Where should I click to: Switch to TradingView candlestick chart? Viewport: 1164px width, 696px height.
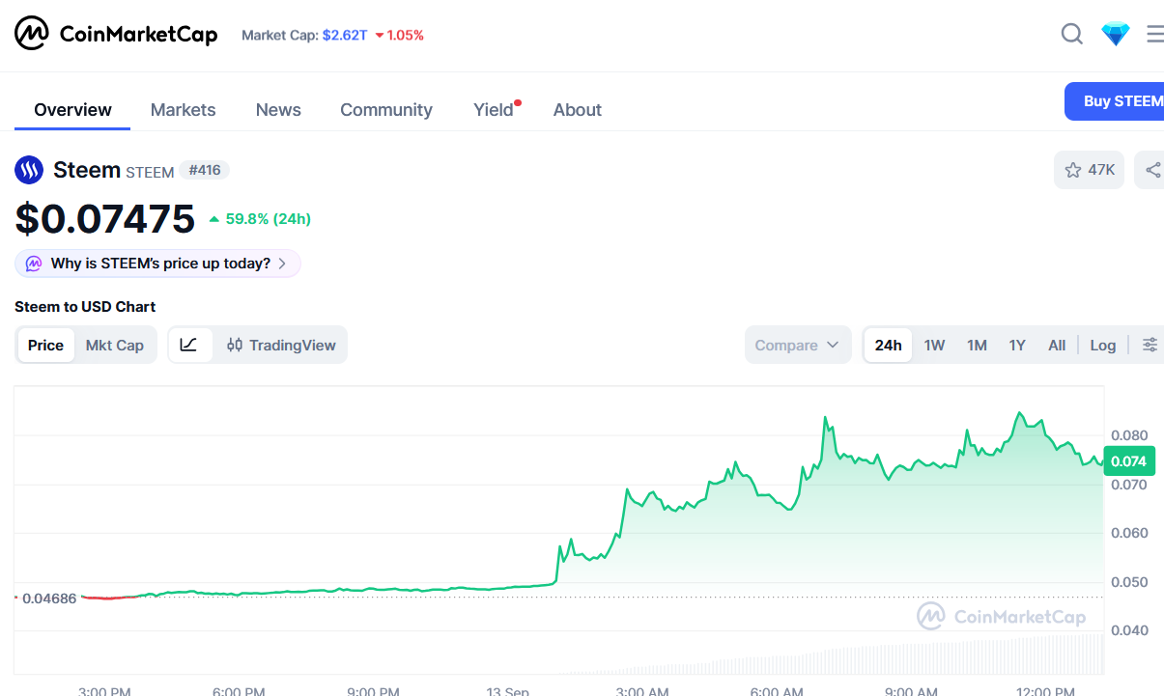pyautogui.click(x=281, y=345)
